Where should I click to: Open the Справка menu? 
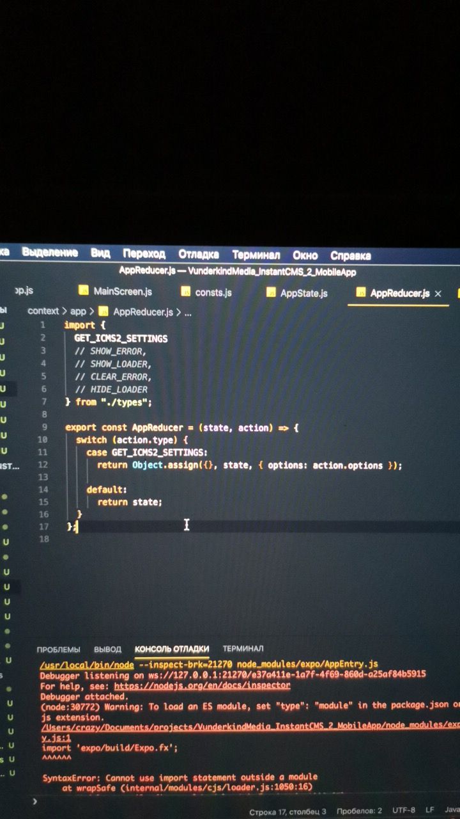tap(350, 256)
